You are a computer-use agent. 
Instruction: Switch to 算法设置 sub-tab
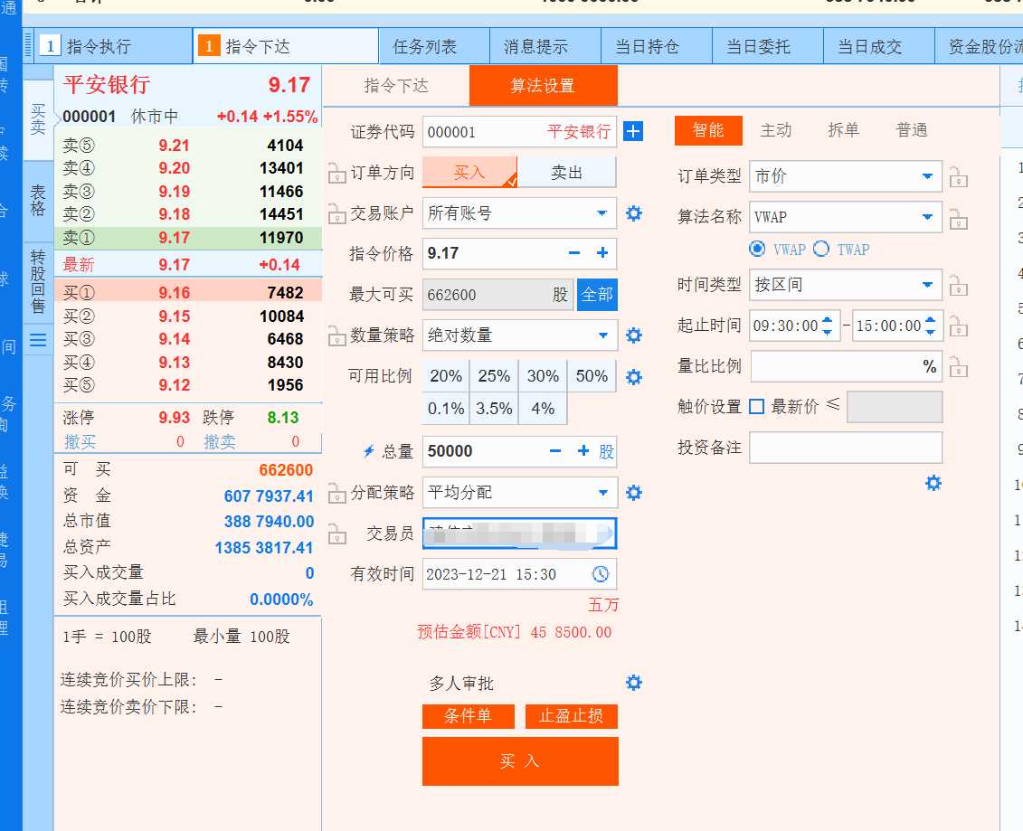[x=543, y=85]
